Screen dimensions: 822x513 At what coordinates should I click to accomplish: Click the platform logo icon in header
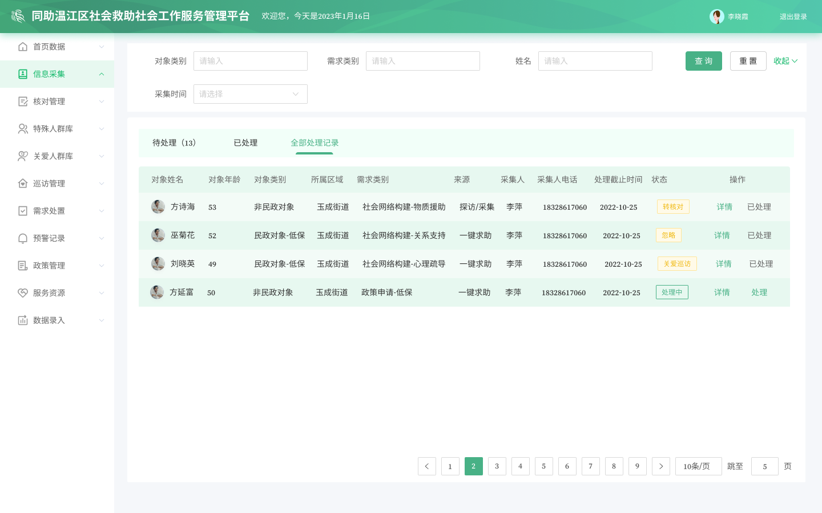[x=18, y=16]
